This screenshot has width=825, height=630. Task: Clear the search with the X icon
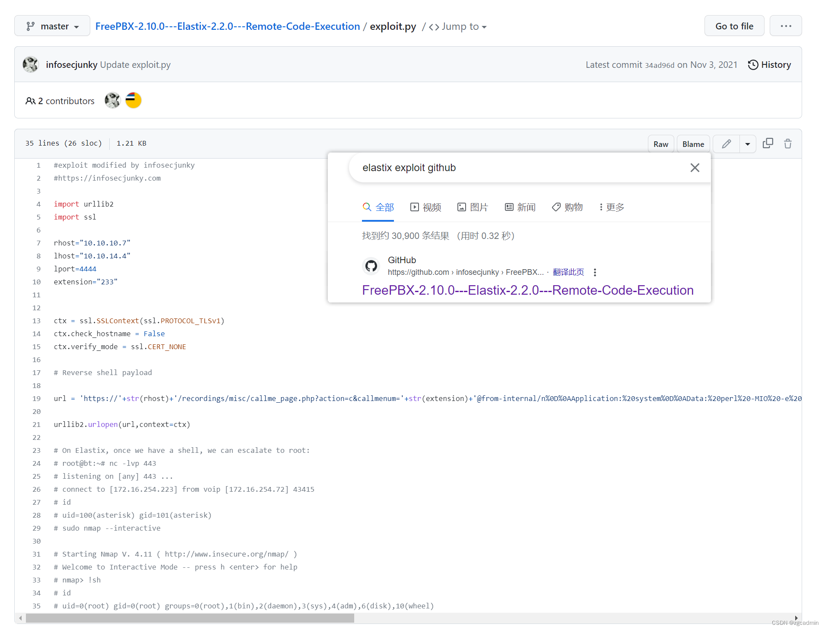695,168
